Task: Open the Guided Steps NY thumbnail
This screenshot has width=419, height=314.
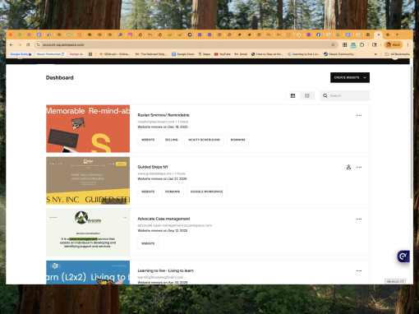Action: [x=88, y=181]
